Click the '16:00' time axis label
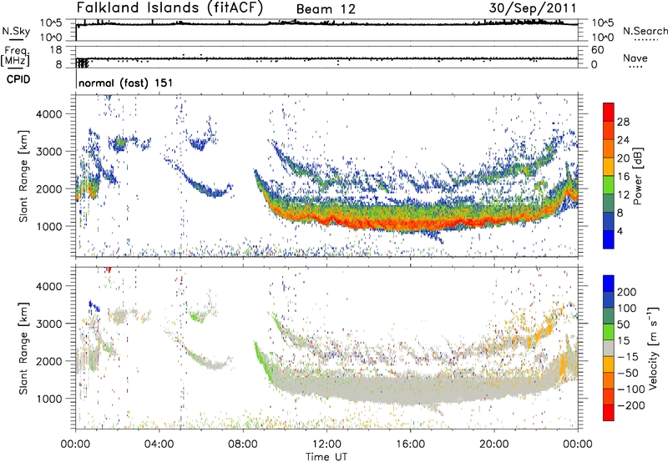The height and width of the screenshot is (462, 668). click(x=410, y=444)
